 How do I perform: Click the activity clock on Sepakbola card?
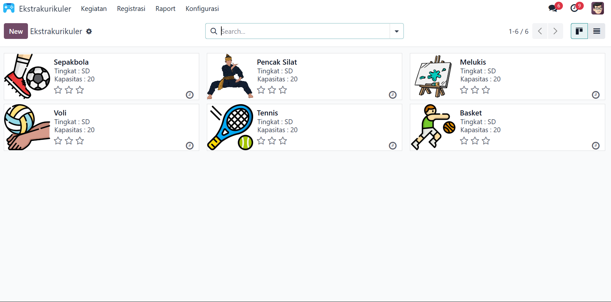coord(190,95)
